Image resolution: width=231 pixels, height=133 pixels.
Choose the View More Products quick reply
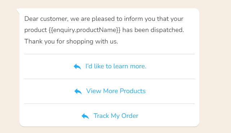tap(109, 91)
